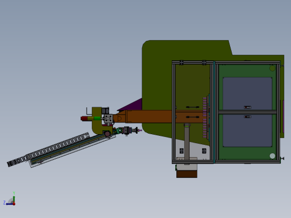This screenshot has width=291, height=218.
Task: Select the olive round pad at the frame's upper corner
Action: (x=273, y=68)
